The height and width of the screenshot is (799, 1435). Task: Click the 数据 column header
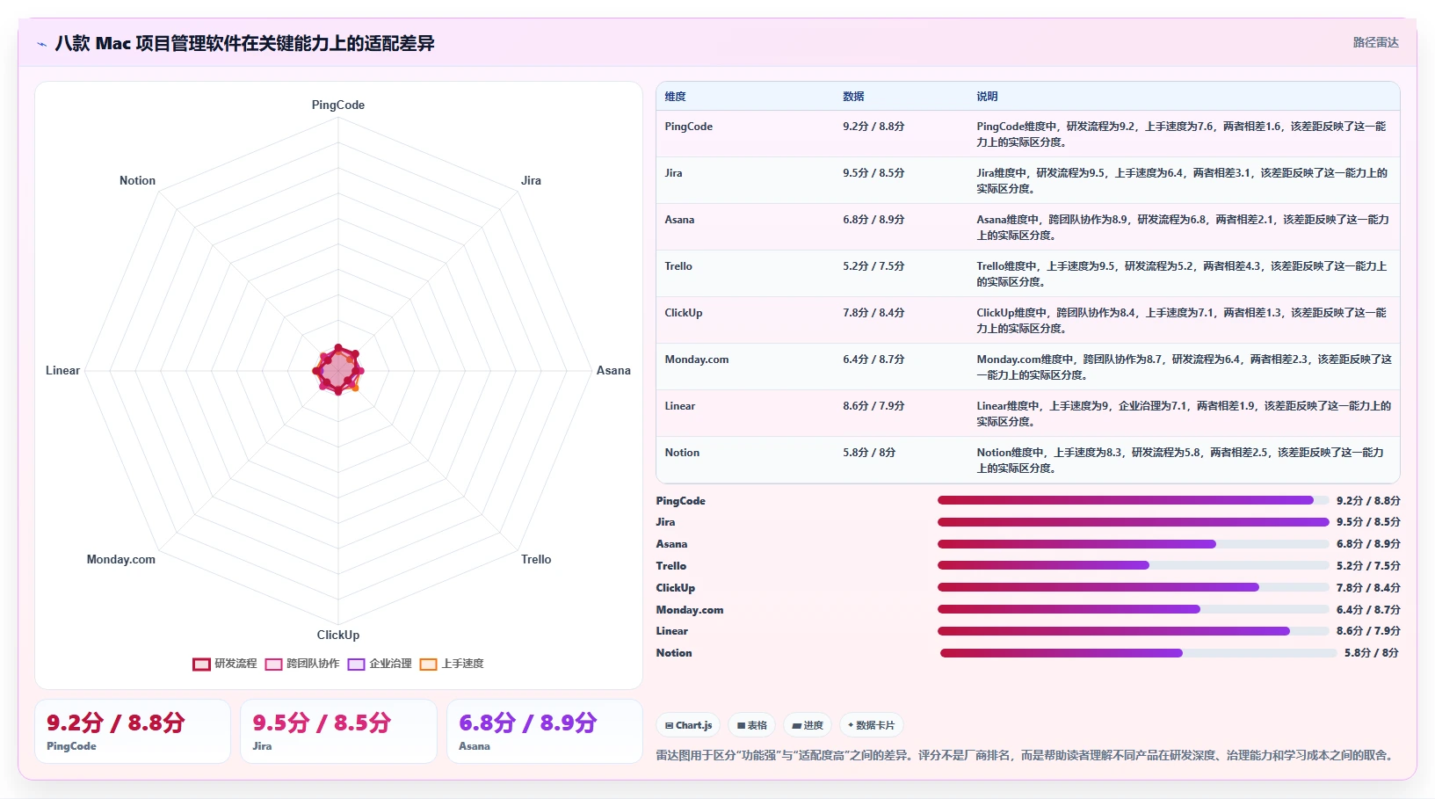coord(853,97)
